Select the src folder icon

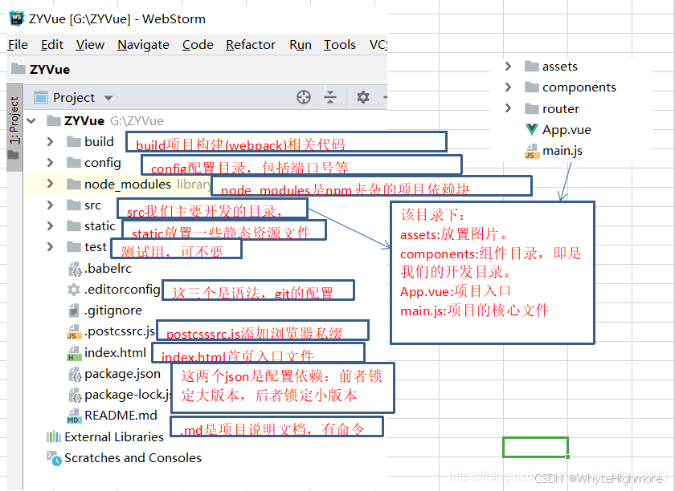click(74, 205)
